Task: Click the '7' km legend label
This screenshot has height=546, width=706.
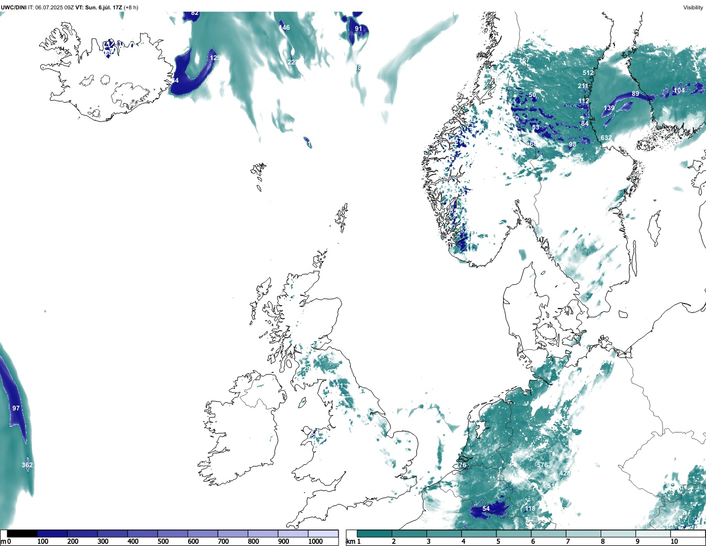Action: click(x=568, y=542)
